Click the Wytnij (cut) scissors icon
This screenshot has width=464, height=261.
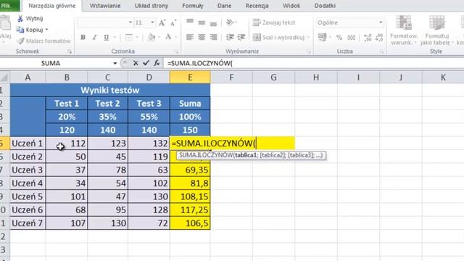[x=20, y=19]
